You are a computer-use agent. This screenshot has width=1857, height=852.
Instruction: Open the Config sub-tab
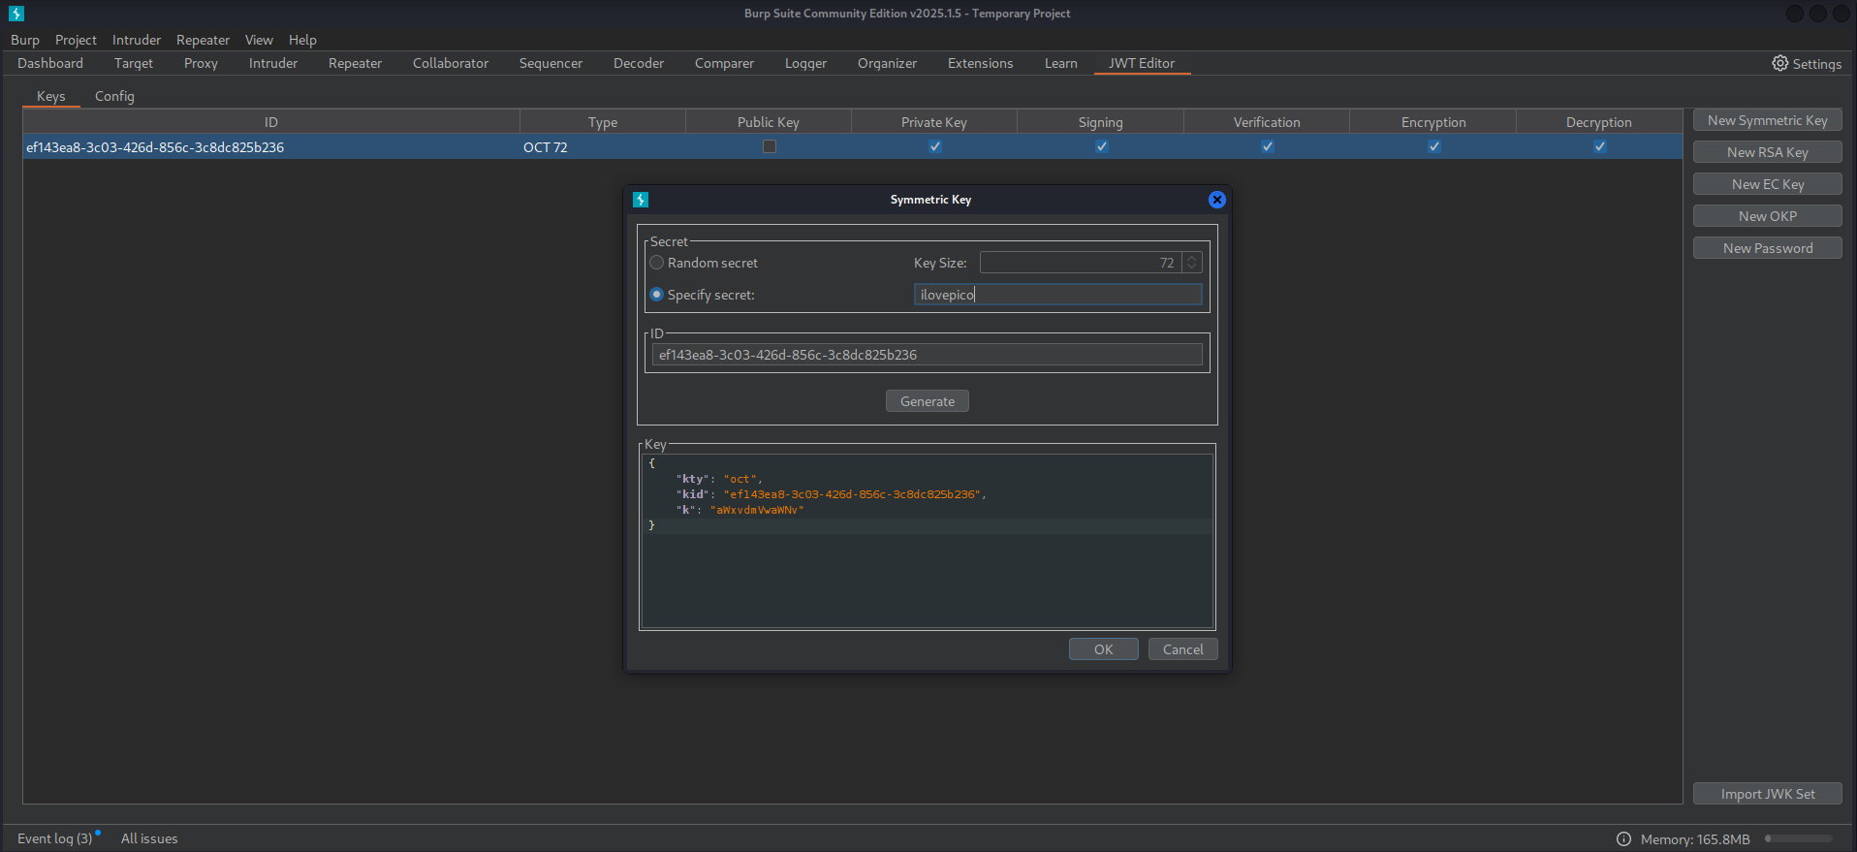click(114, 96)
